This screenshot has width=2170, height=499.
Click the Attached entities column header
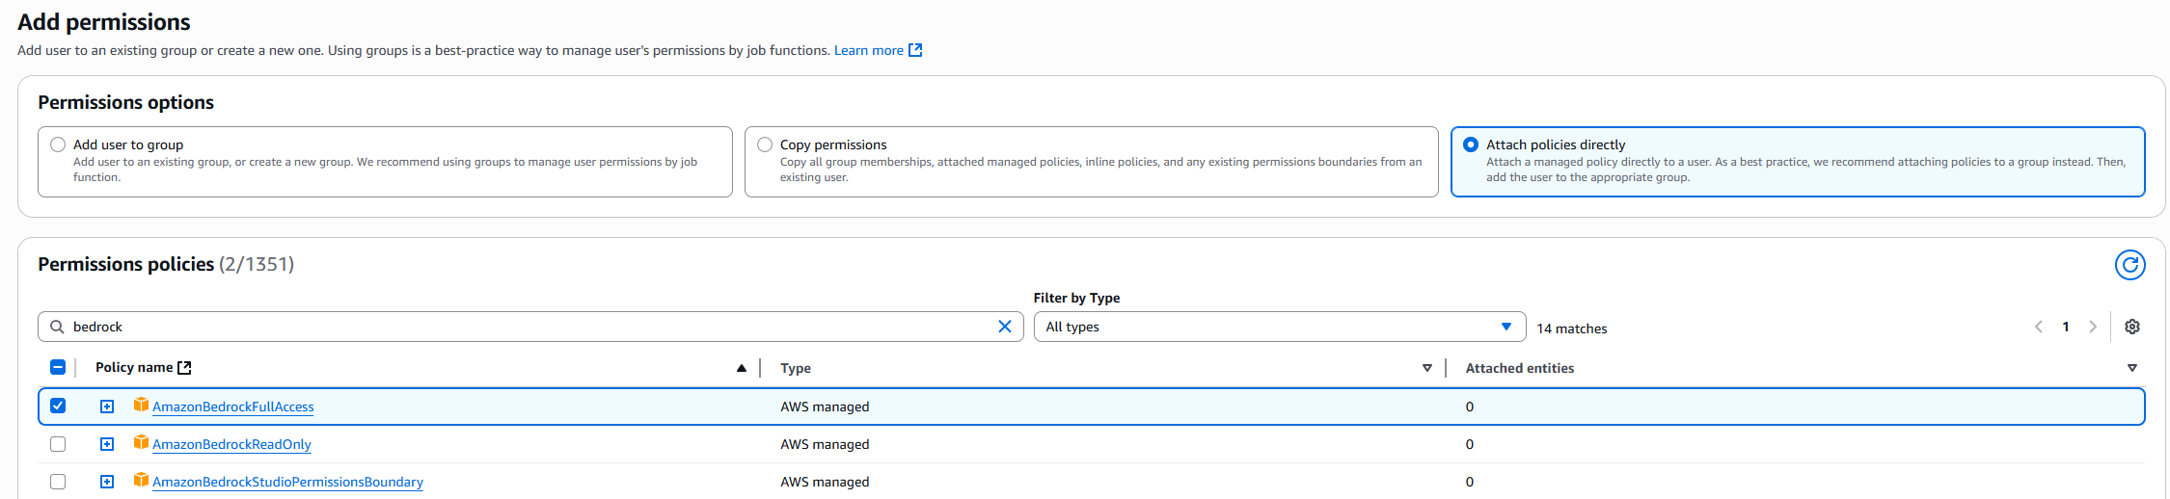[x=1519, y=368]
